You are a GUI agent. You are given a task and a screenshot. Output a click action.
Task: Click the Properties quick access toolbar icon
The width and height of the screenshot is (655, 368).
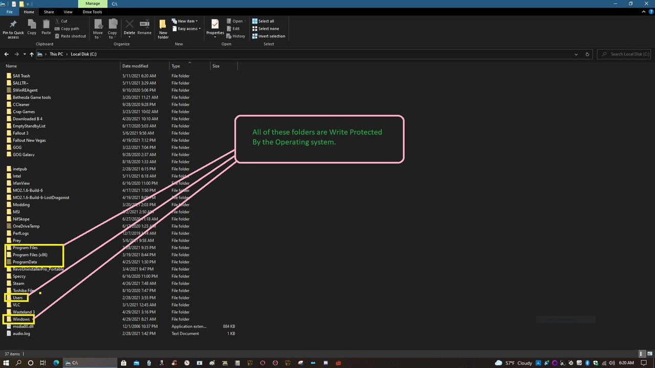click(14, 4)
